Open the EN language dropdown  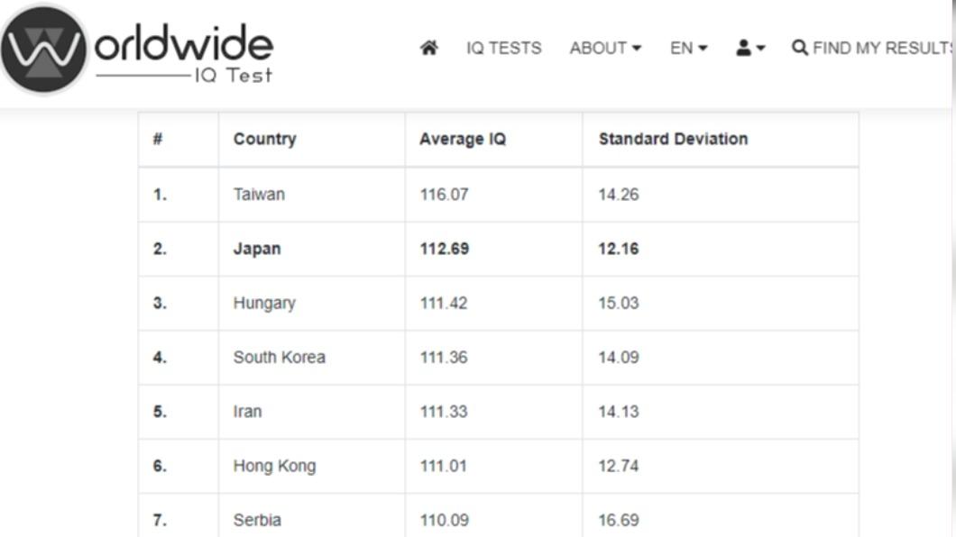[x=688, y=48]
